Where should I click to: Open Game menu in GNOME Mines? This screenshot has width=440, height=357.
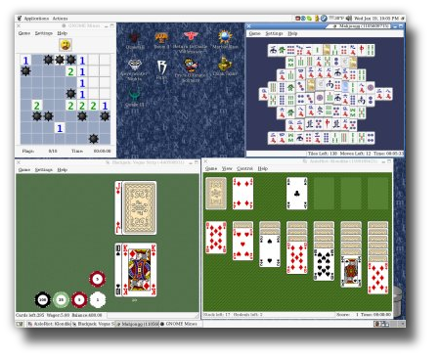(24, 33)
